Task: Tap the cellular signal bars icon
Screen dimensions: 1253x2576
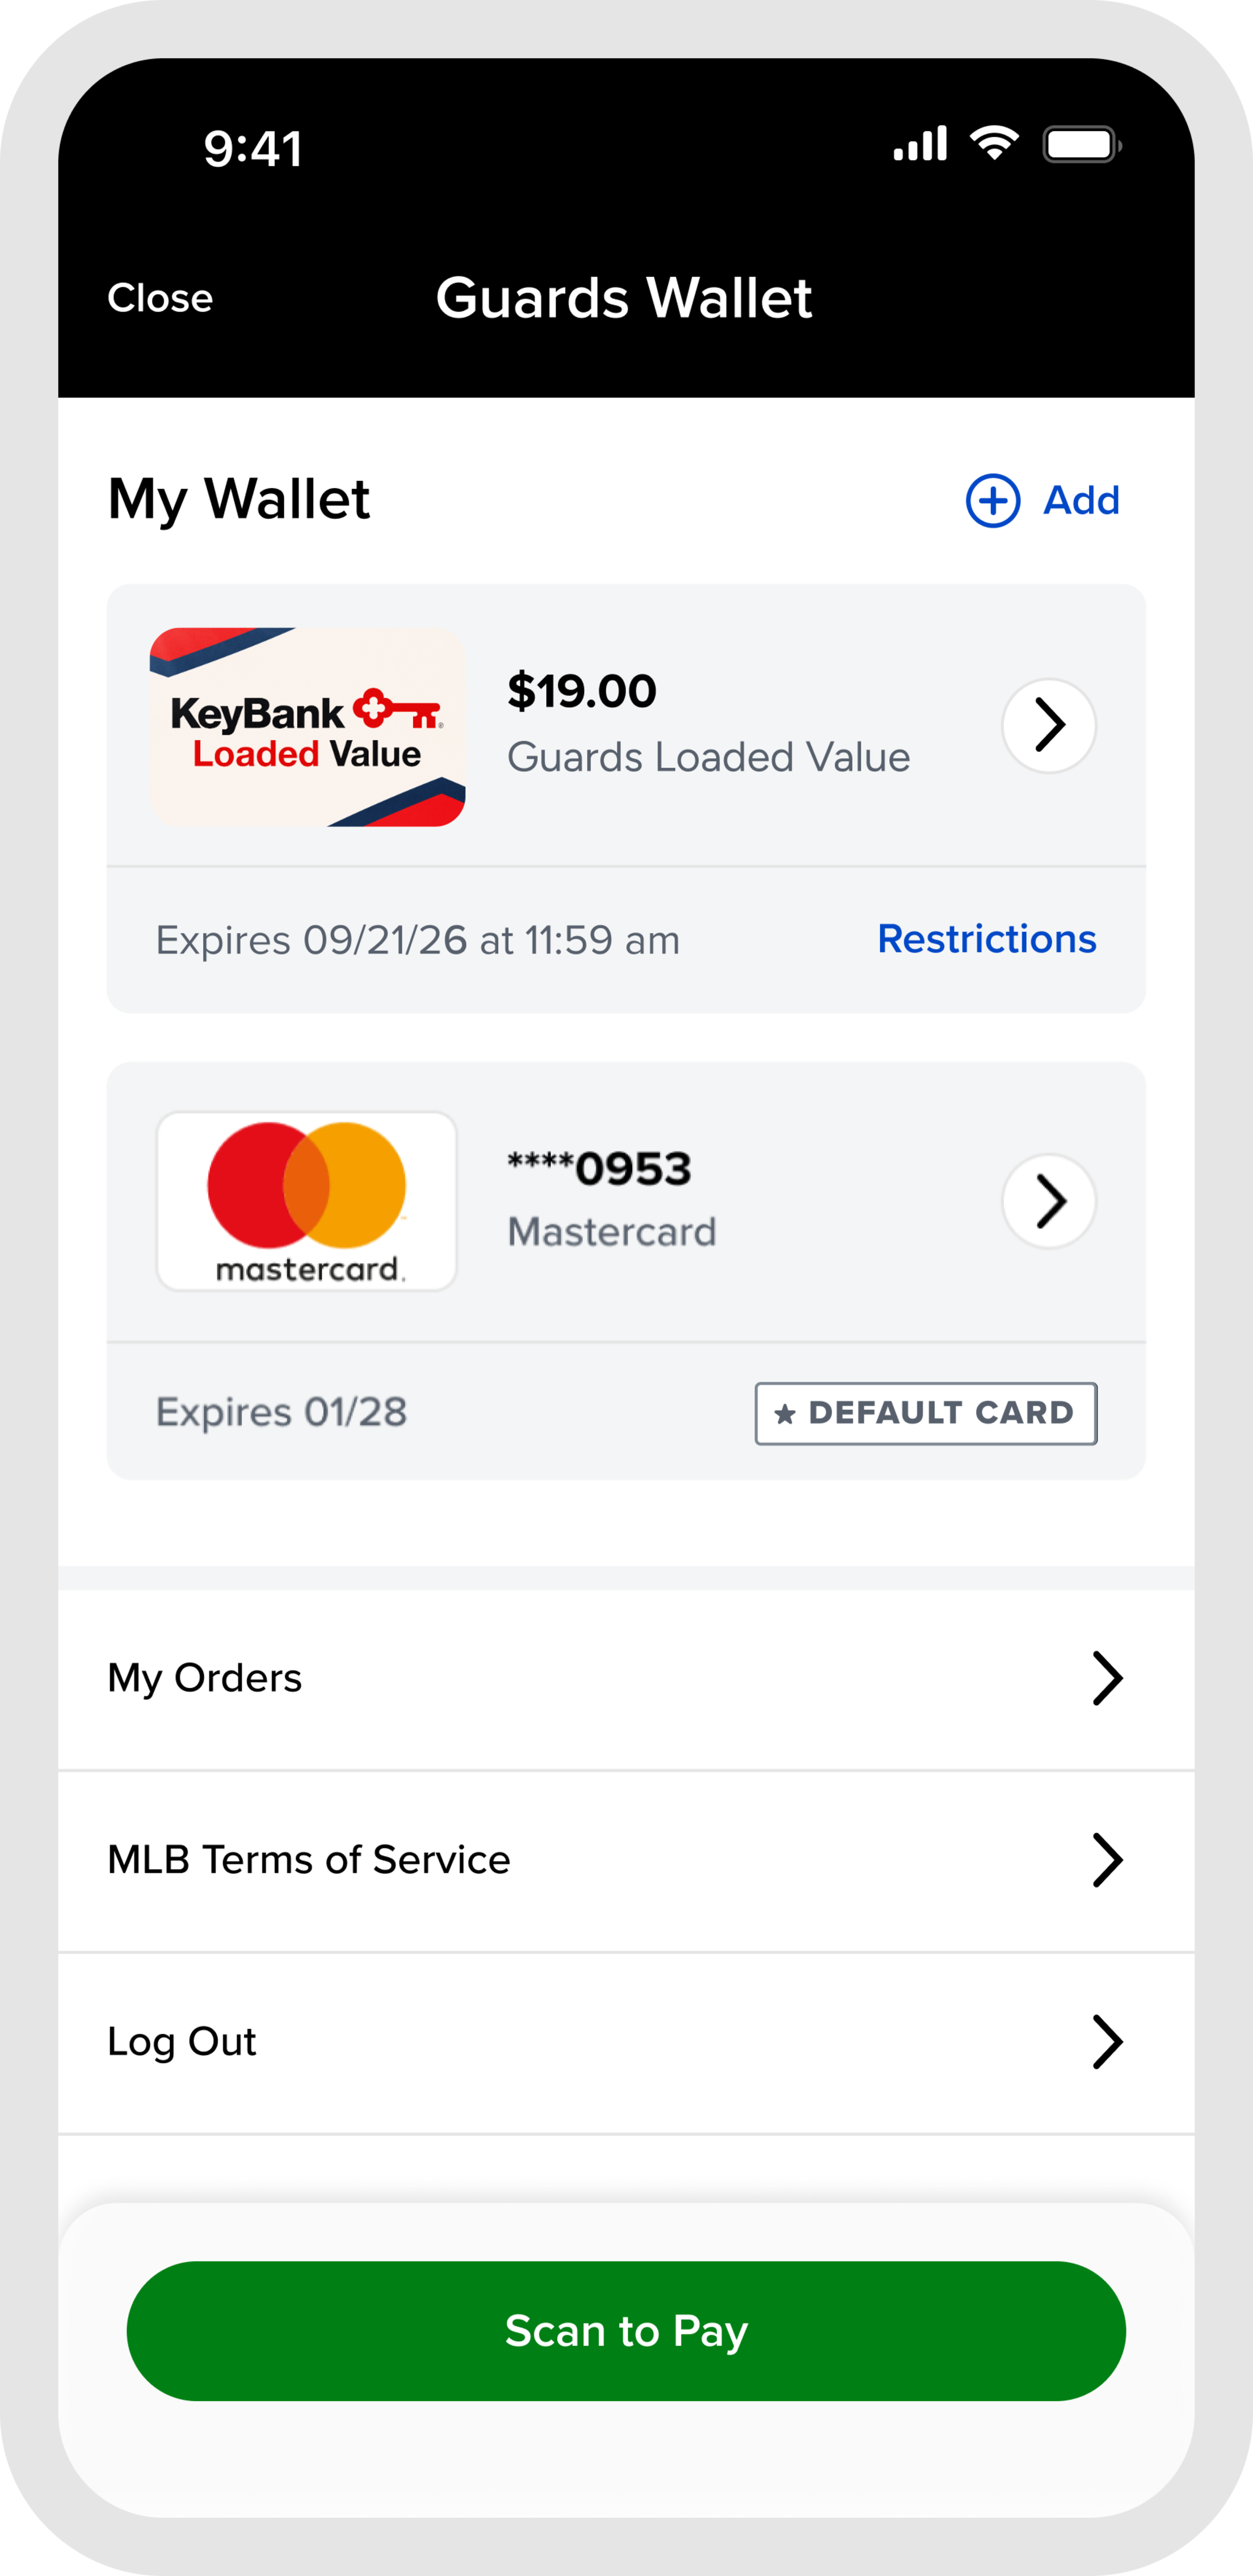Action: pyautogui.click(x=920, y=145)
